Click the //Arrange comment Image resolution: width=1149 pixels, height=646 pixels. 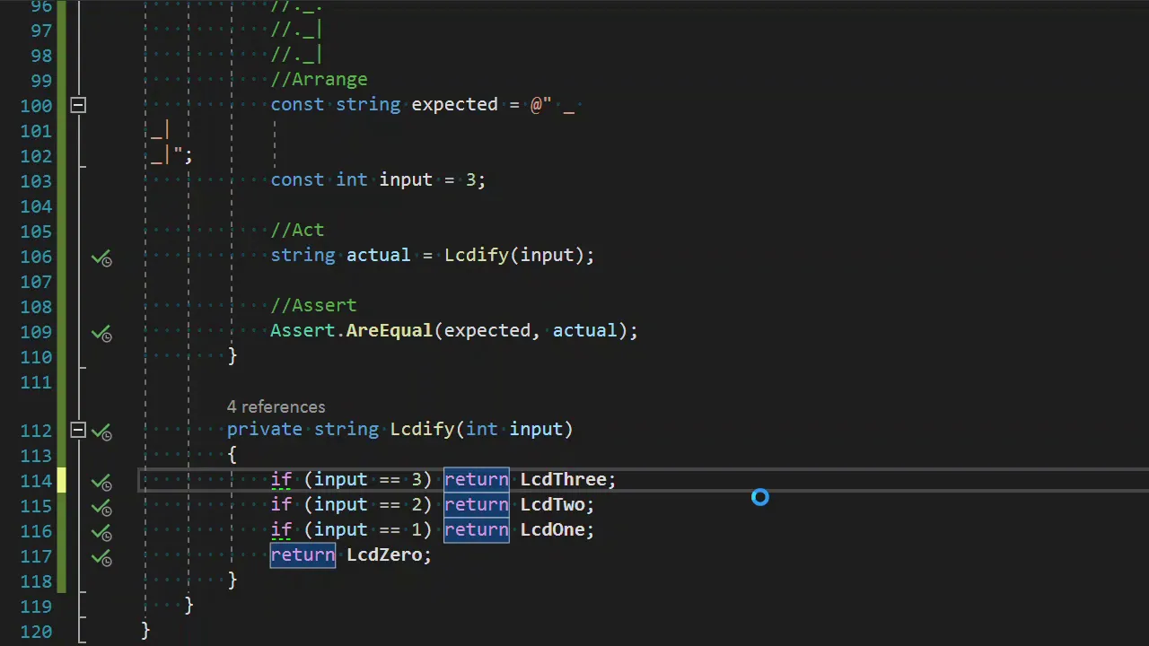pos(319,79)
